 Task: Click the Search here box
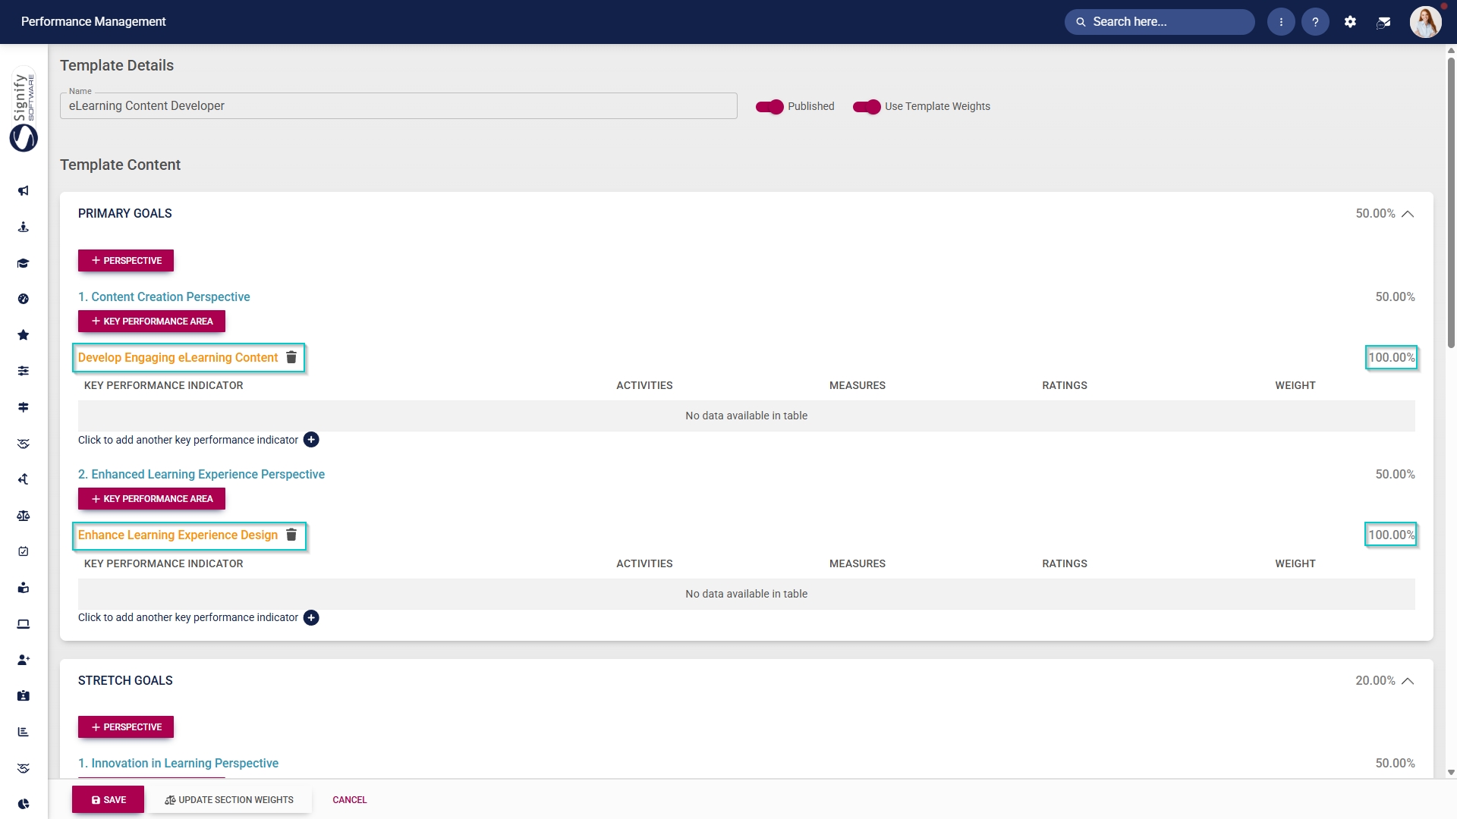tap(1160, 22)
